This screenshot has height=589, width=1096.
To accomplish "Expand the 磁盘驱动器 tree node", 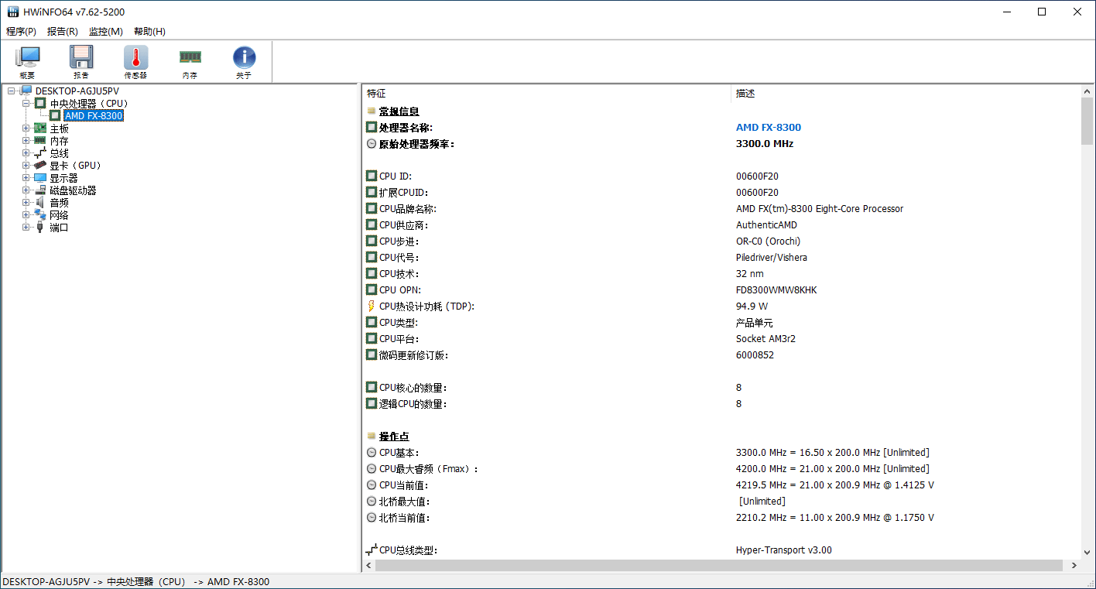I will pyautogui.click(x=26, y=190).
